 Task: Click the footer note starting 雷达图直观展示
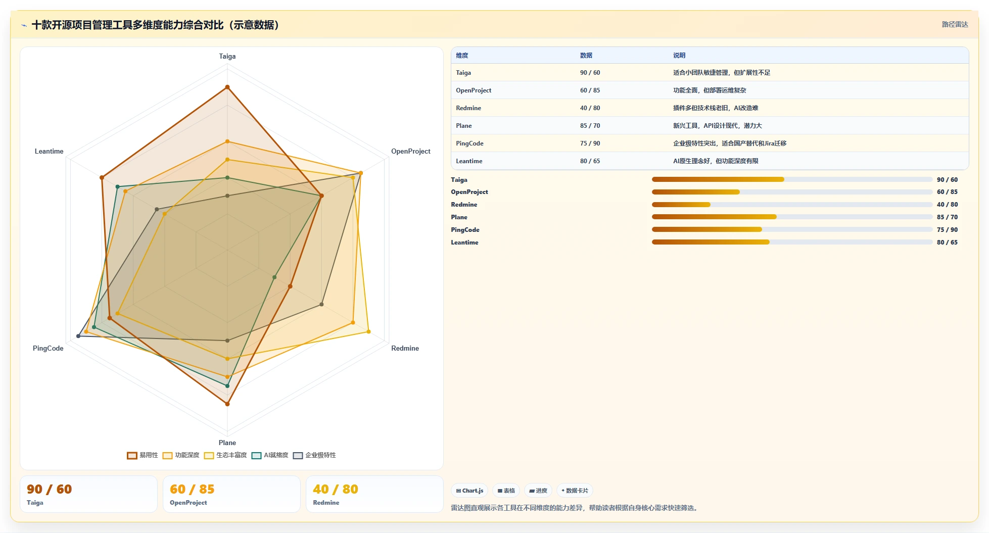(575, 508)
